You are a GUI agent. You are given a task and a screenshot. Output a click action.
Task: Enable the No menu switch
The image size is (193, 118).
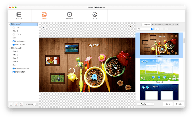click(35, 104)
